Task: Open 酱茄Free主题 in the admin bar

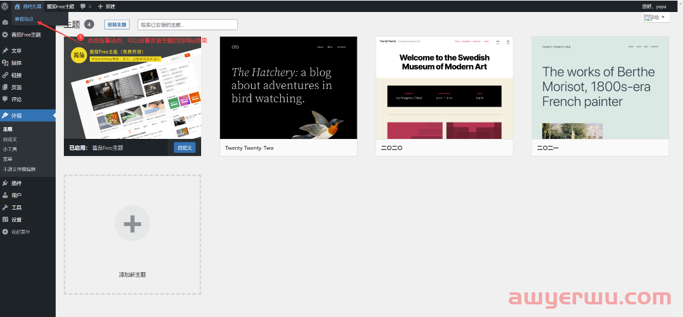Action: [61, 6]
